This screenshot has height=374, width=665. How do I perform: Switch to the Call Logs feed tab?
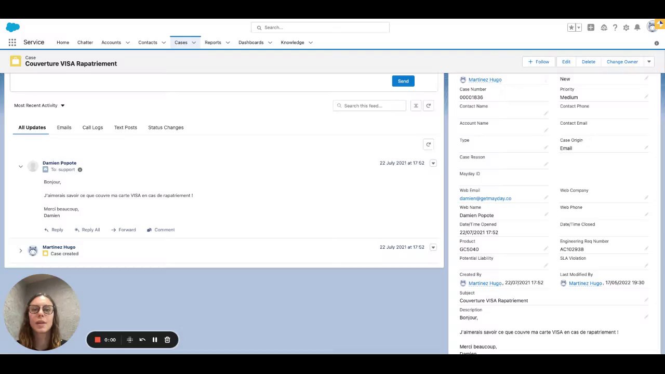(92, 127)
